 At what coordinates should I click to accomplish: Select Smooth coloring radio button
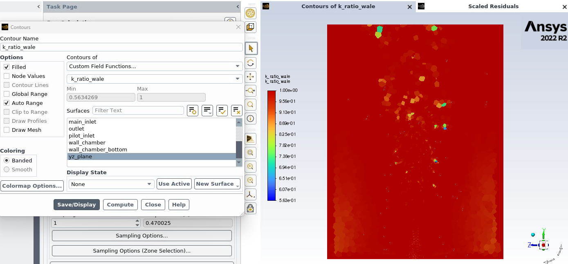(x=7, y=169)
